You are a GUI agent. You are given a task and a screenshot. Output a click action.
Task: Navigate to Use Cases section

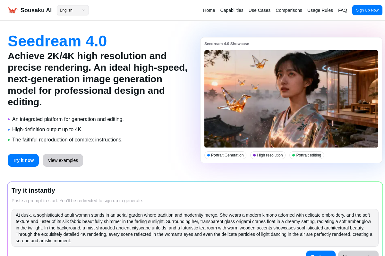coord(259,10)
